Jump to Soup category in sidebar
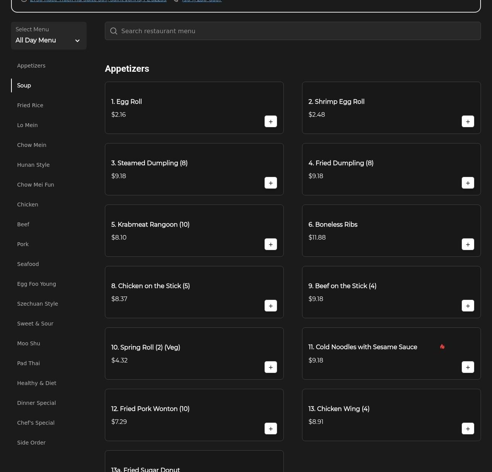This screenshot has width=492, height=472. 24,85
